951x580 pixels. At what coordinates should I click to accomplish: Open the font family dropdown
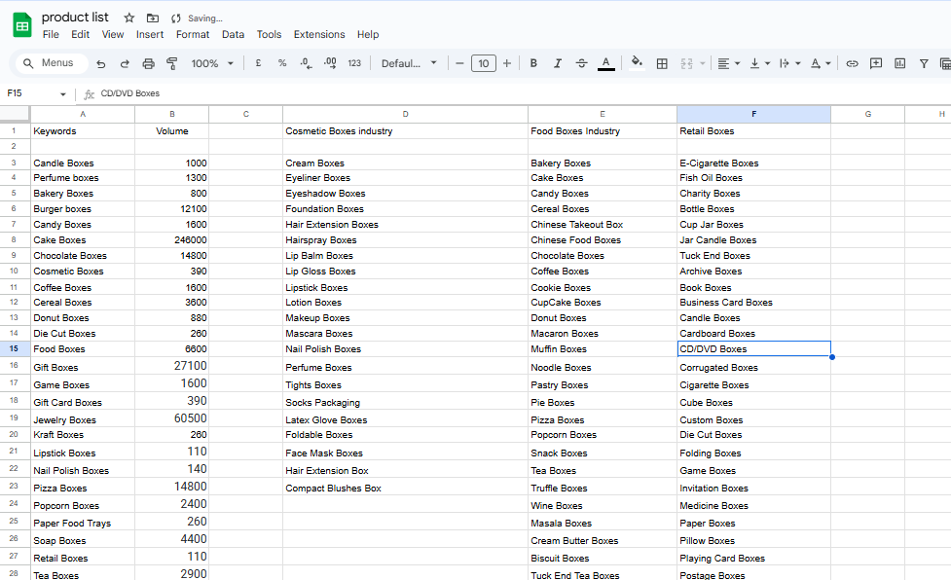pos(409,63)
